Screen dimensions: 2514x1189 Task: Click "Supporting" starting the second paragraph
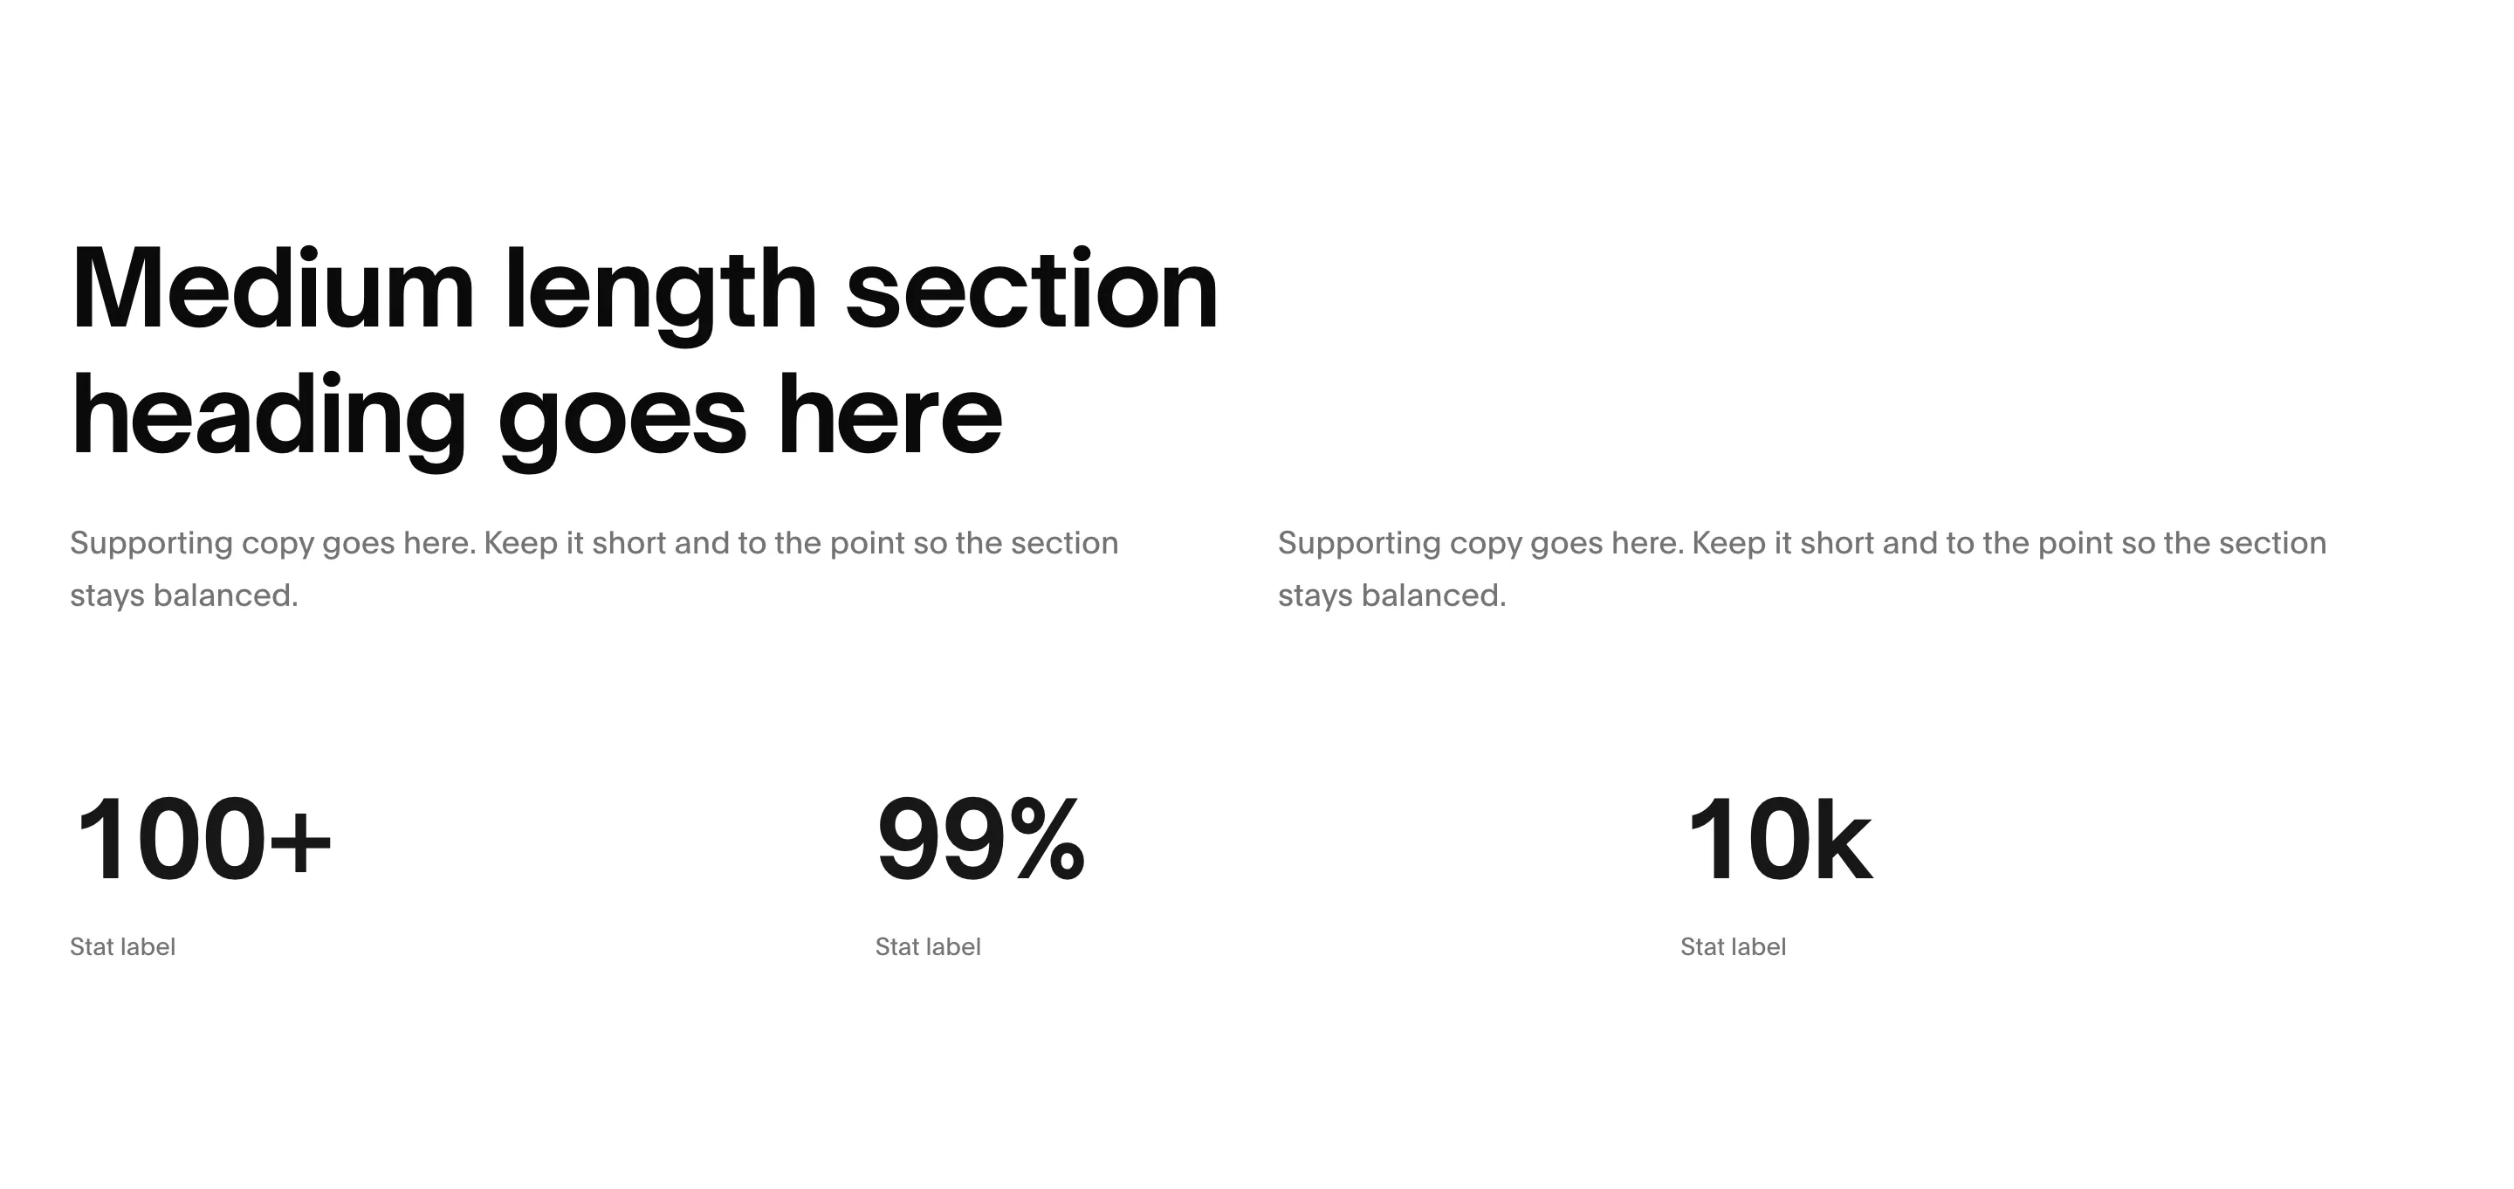click(x=1359, y=544)
